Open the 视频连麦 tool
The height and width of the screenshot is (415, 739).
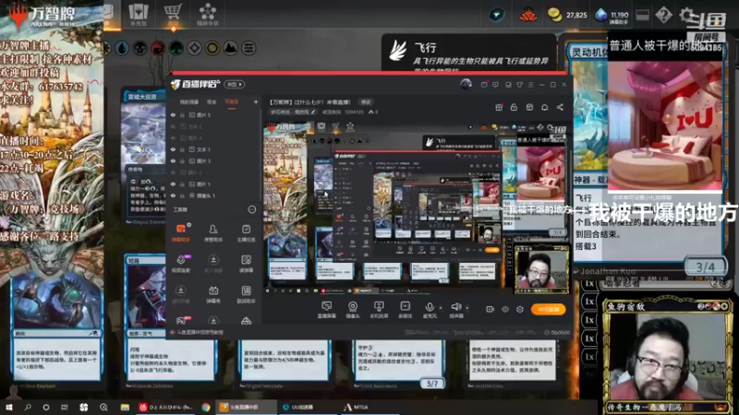pos(180,264)
